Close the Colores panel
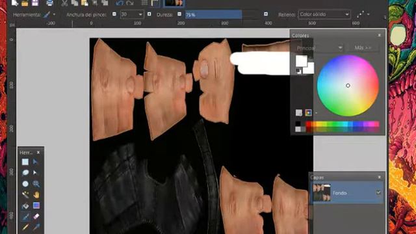Viewport: 416px width, 234px height. 380,35
